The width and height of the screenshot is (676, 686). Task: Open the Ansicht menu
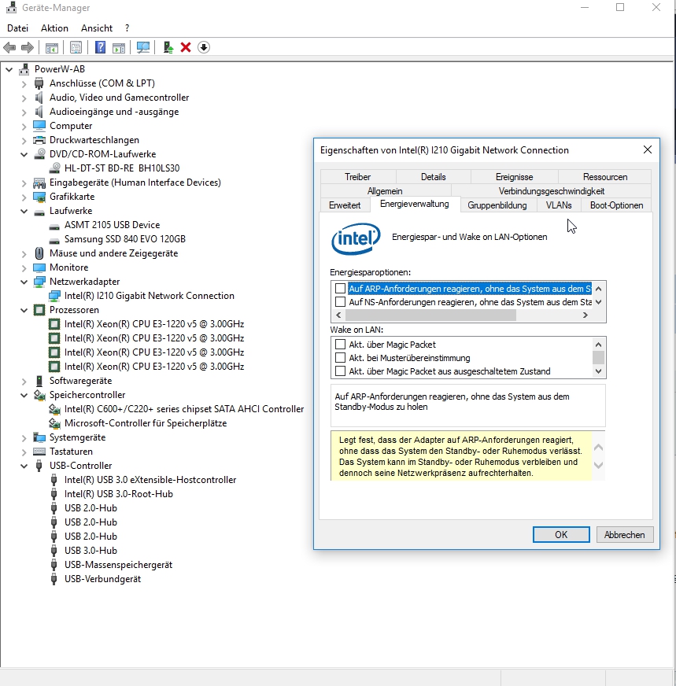(97, 28)
